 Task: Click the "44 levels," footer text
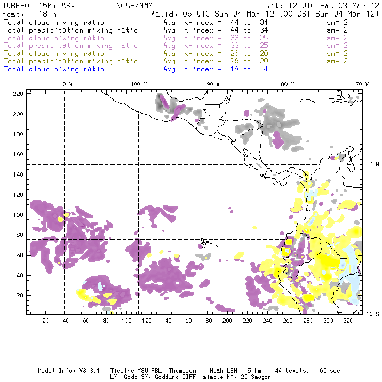pyautogui.click(x=292, y=371)
